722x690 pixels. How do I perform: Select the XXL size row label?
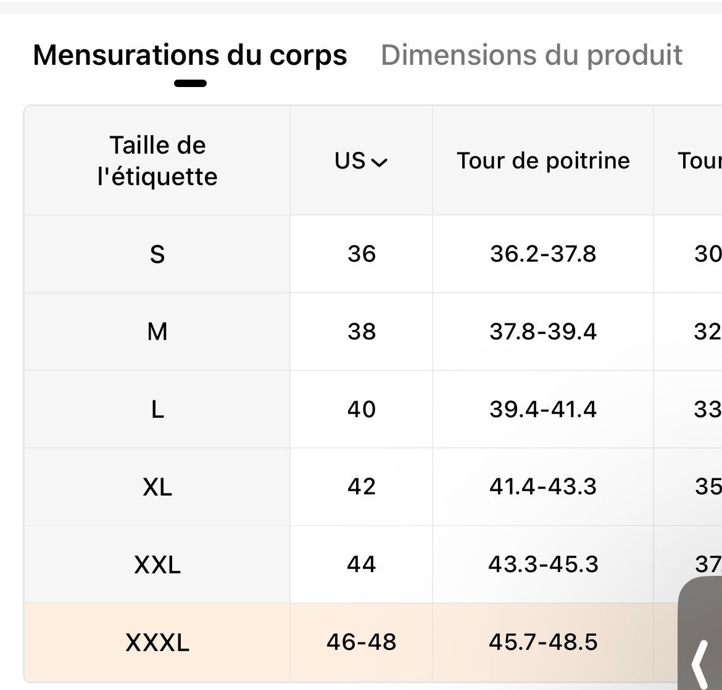click(157, 565)
